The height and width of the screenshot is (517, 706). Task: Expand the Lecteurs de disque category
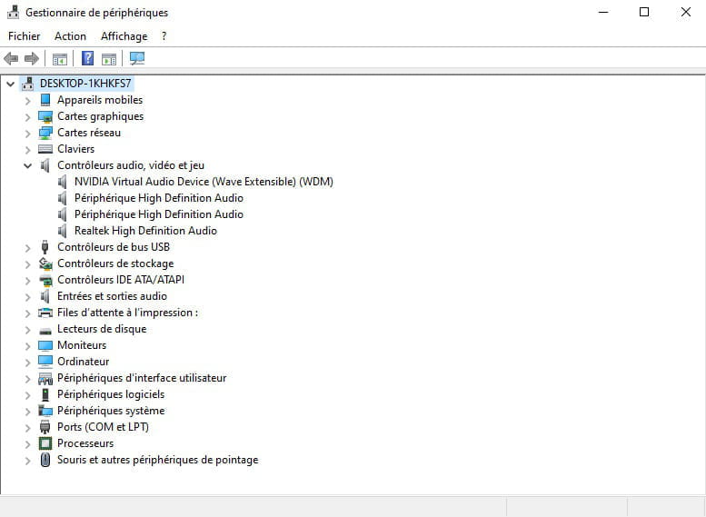click(28, 330)
